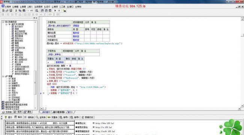This screenshot has height=135, width=244.
Task: Click the New file toolbar icon
Action: [3, 10]
